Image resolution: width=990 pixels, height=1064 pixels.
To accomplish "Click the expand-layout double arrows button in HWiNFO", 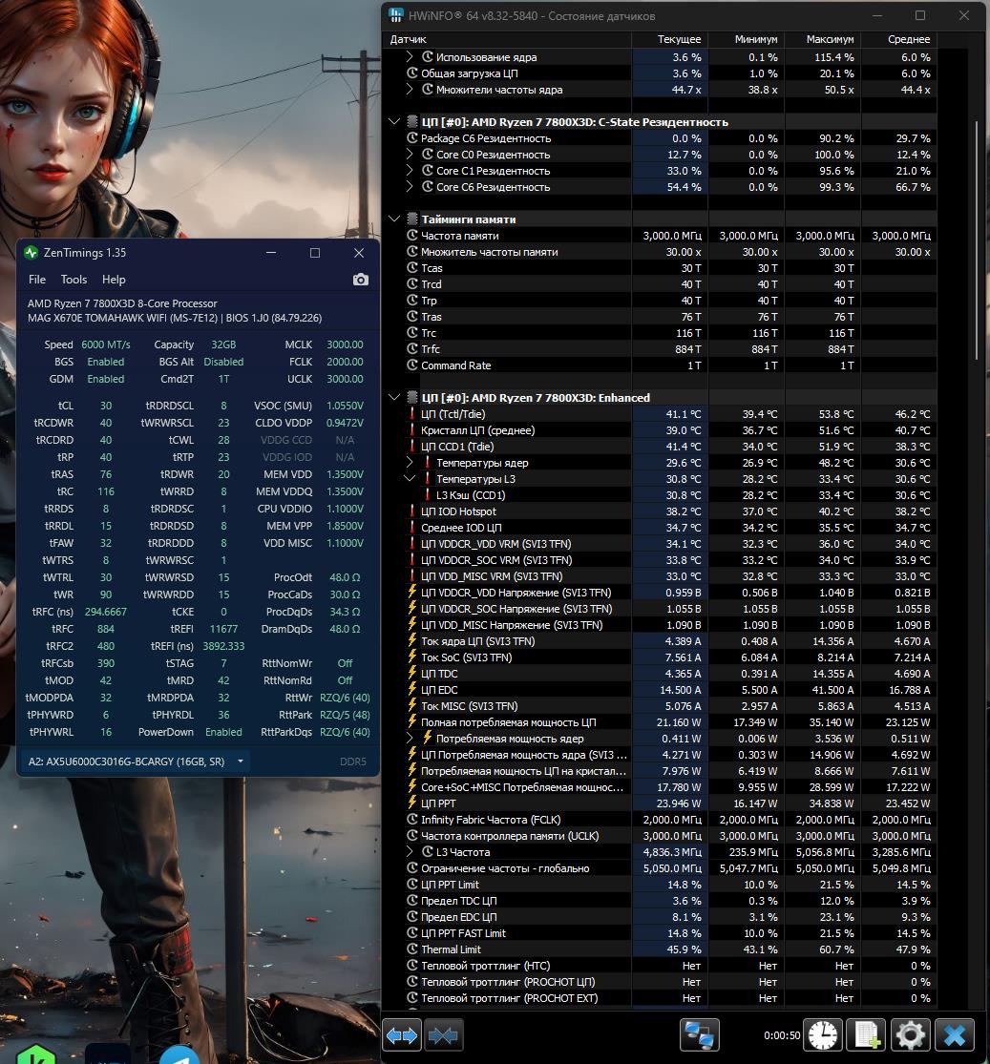I will [x=402, y=1035].
